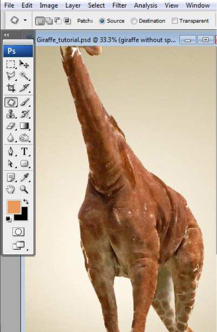Open the Layer menu

point(73,5)
